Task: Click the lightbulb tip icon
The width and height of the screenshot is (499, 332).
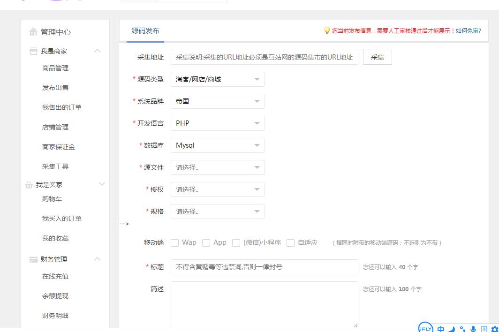Action: tap(327, 30)
